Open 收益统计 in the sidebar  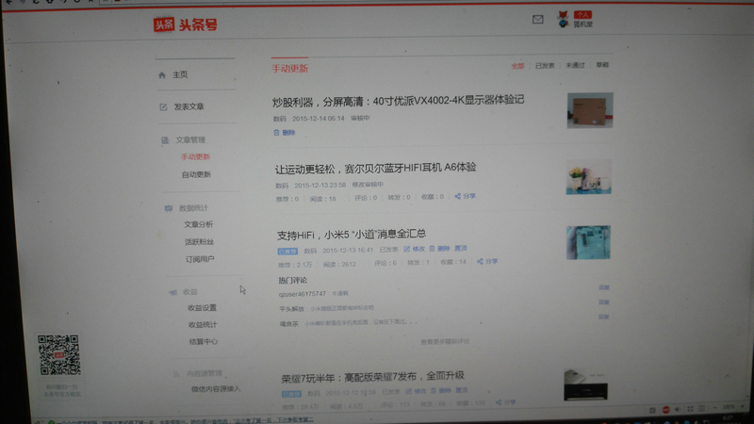pos(203,324)
